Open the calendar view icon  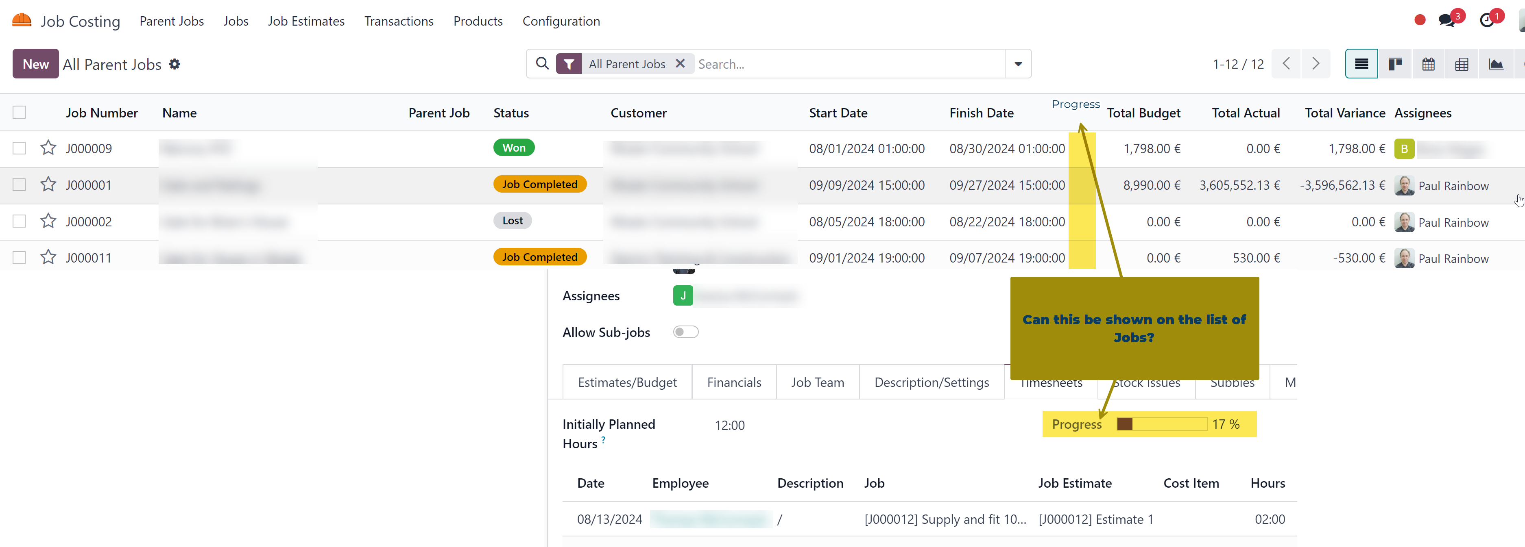(x=1428, y=64)
